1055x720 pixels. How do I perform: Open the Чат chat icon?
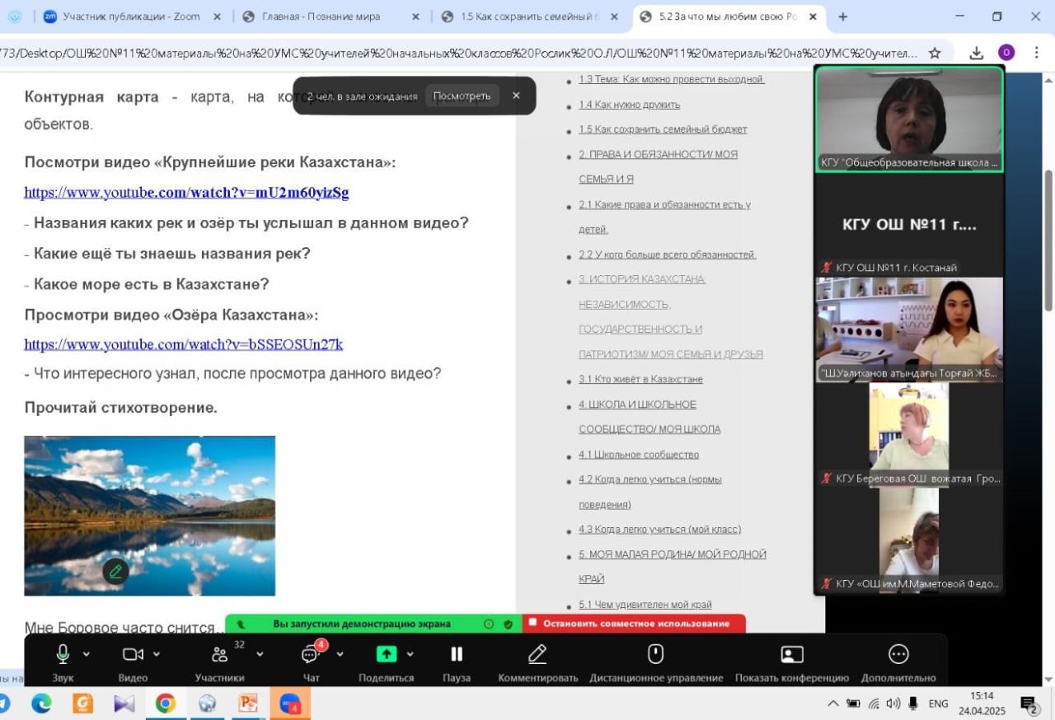click(x=310, y=655)
